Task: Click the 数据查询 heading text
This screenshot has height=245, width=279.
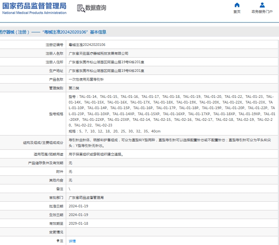Action: point(96,8)
